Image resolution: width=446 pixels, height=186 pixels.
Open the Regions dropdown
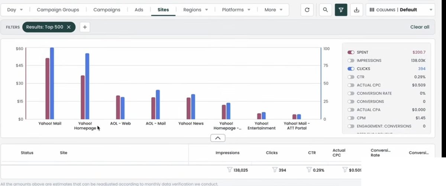[x=195, y=10]
